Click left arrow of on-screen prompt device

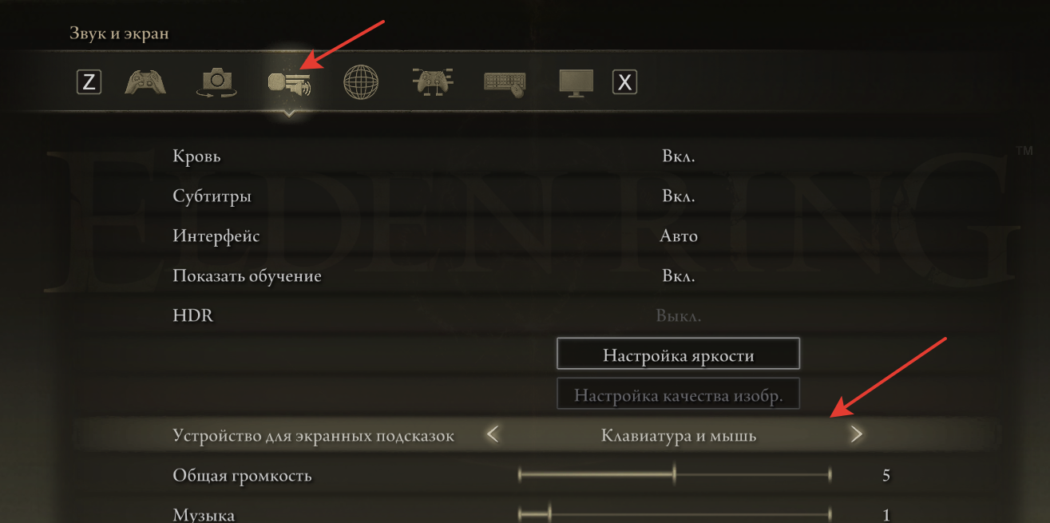click(493, 435)
